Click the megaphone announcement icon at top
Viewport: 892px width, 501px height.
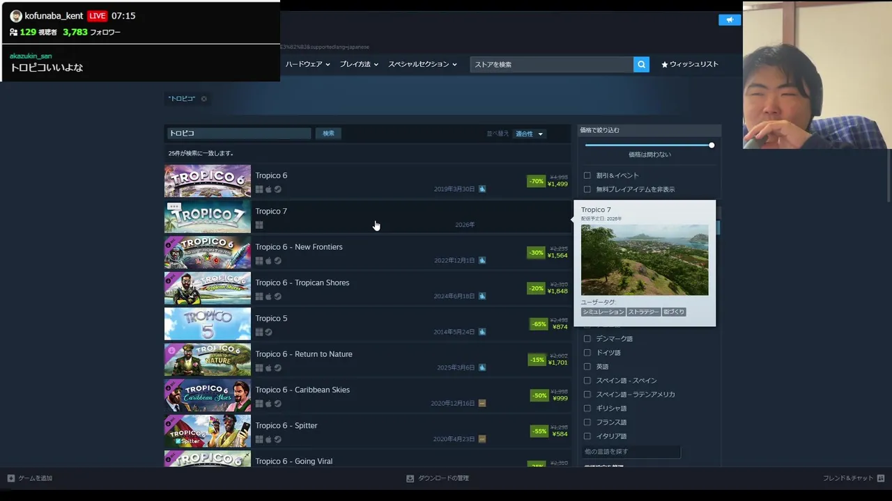(x=730, y=20)
